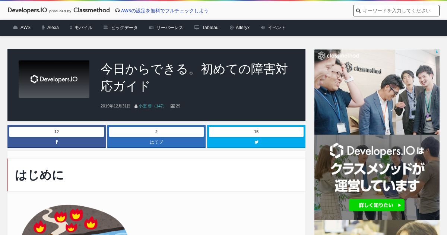
Task: Open the ビッグデータ navigation category
Action: [124, 28]
